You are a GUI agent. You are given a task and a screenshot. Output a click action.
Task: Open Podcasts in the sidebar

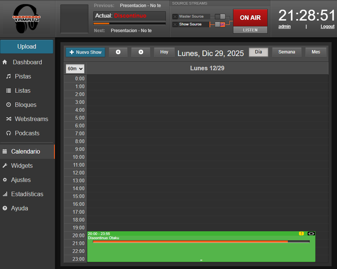point(27,133)
